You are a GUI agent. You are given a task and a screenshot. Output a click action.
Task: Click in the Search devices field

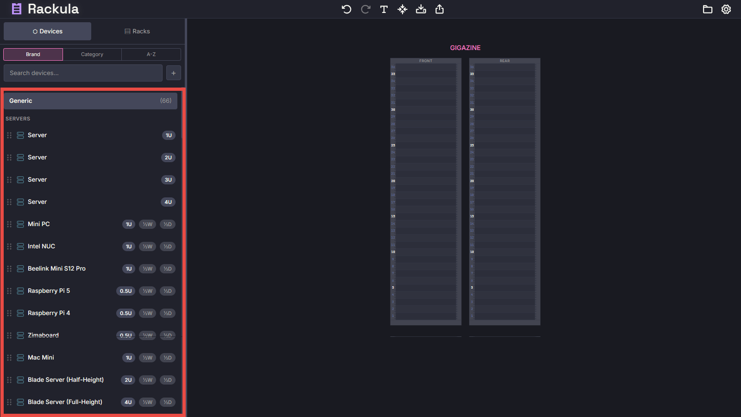pos(83,73)
